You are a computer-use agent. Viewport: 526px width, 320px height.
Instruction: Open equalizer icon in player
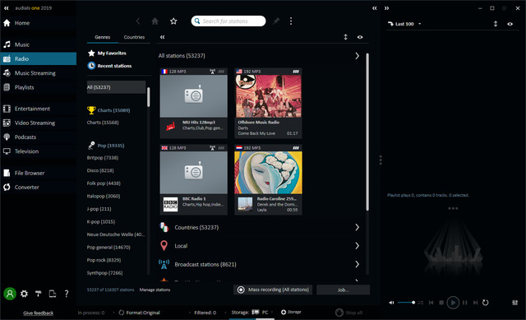click(x=515, y=303)
